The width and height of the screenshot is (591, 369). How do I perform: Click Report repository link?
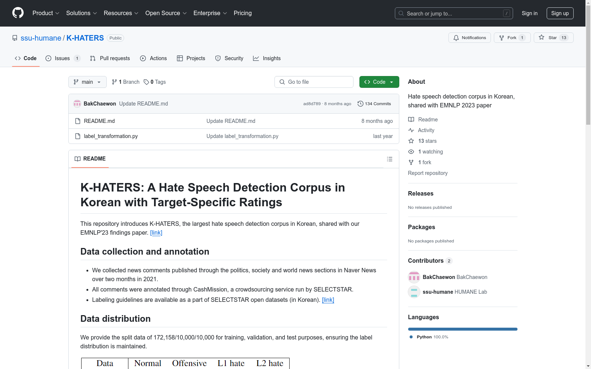tap(428, 173)
